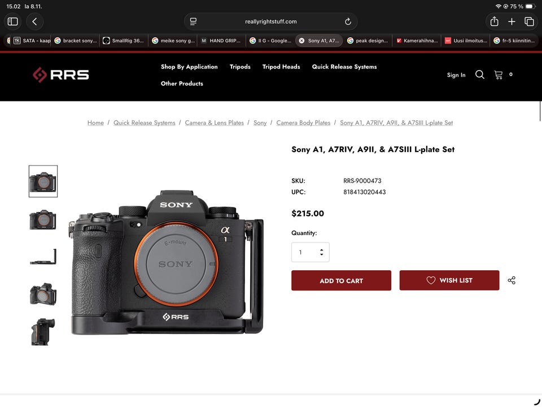Open Camera & Lens Plates breadcrumb
The image size is (542, 407).
(x=215, y=123)
